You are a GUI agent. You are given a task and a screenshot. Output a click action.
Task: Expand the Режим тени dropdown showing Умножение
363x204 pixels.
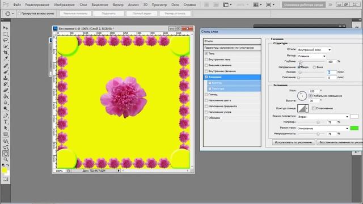click(x=323, y=129)
